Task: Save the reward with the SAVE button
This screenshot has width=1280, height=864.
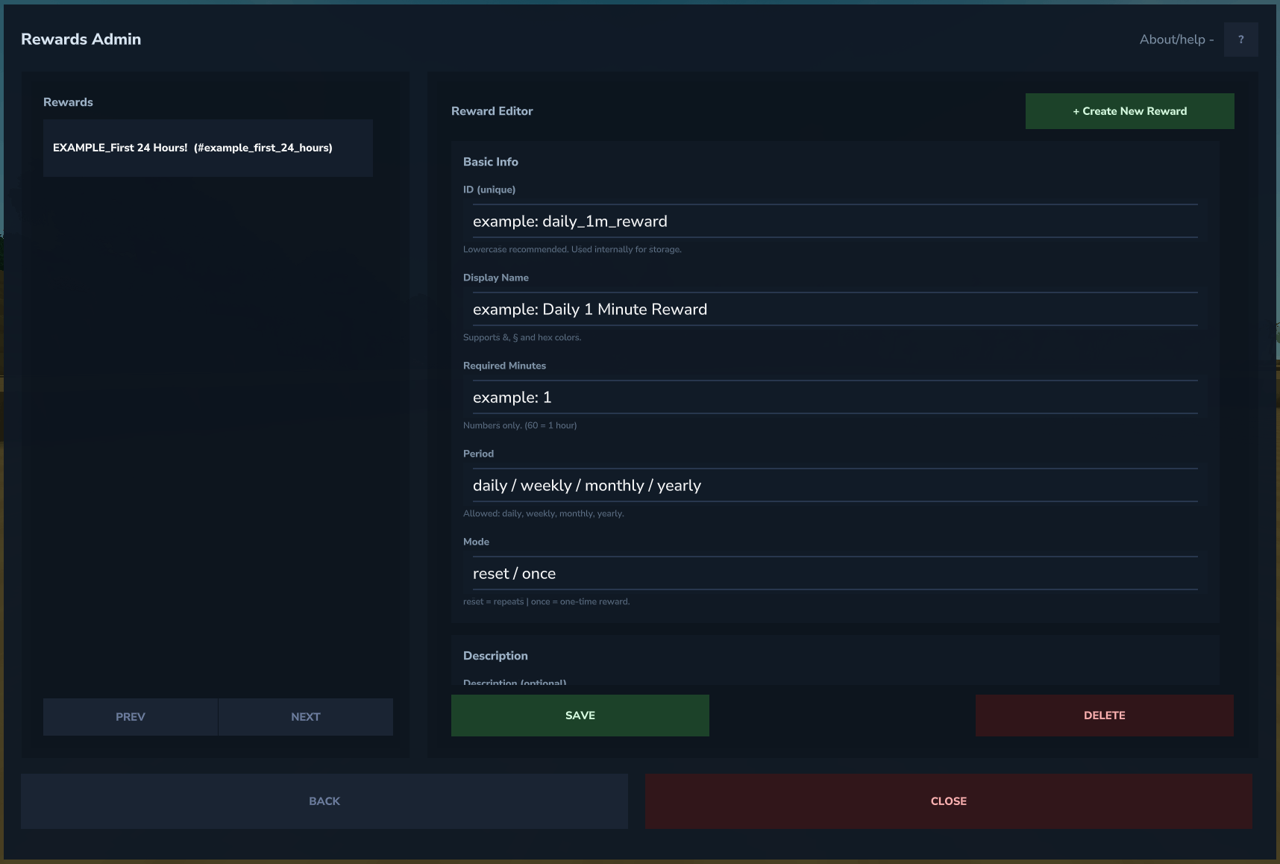Action: coord(580,716)
